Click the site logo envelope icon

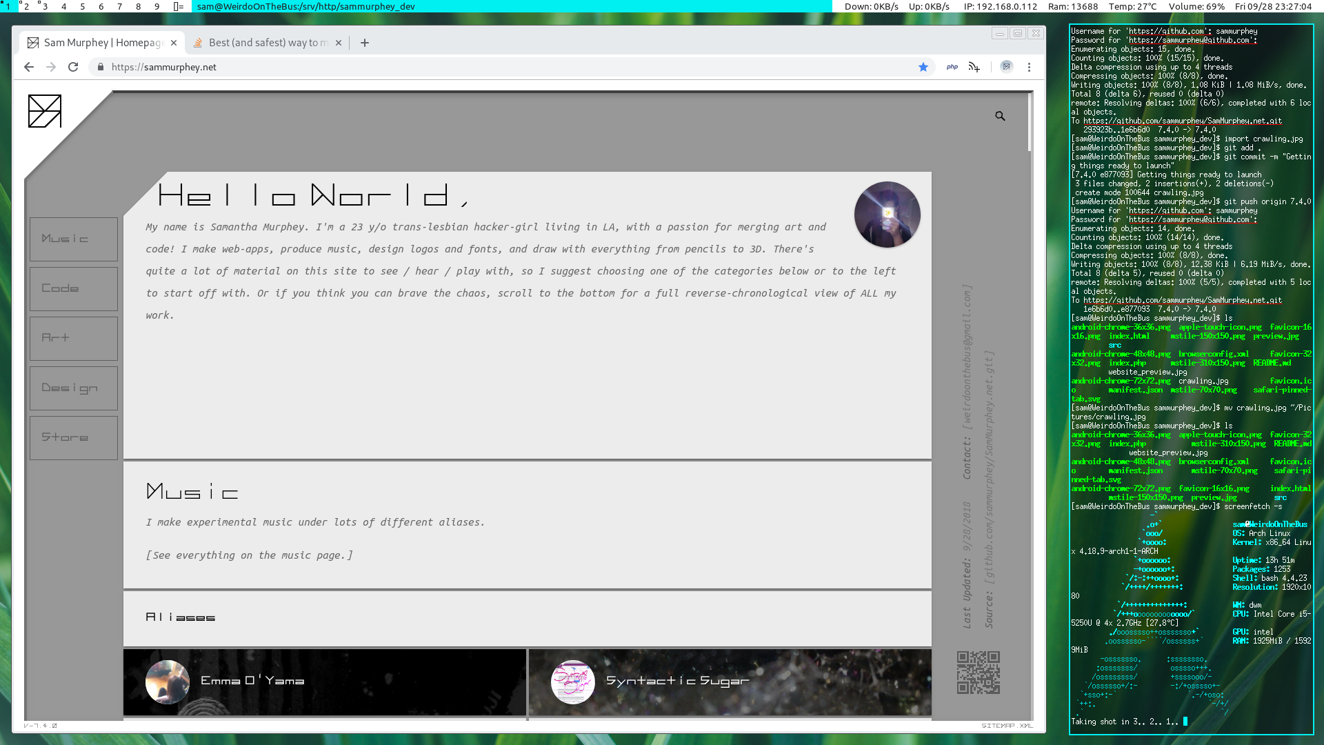(x=45, y=111)
